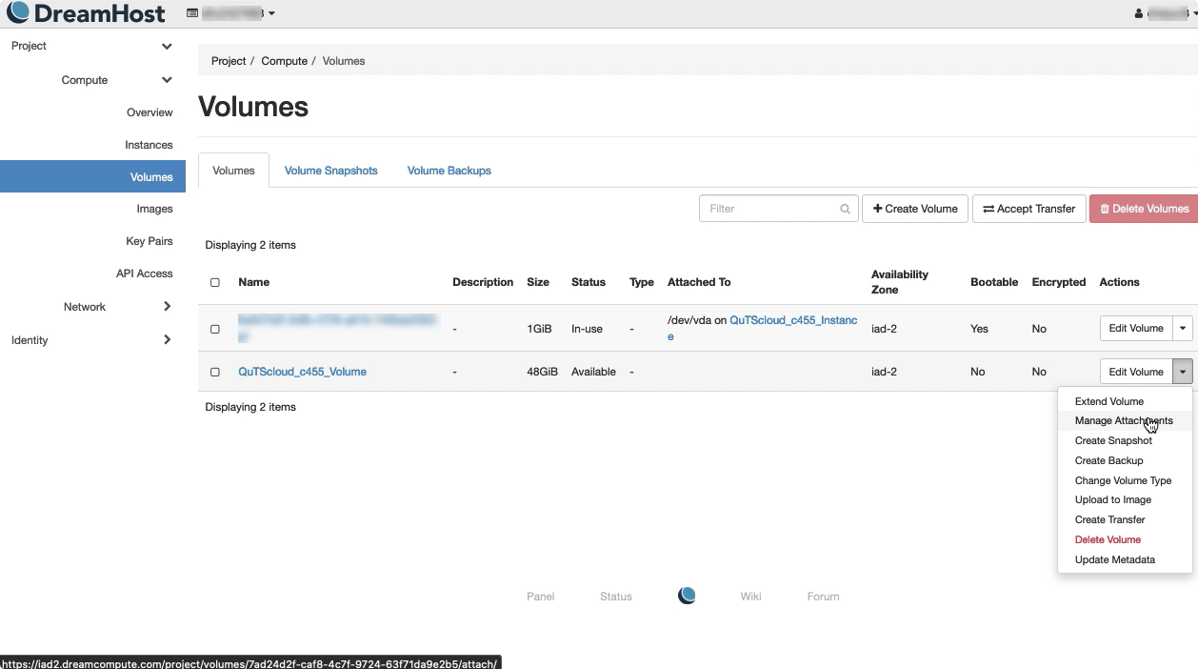
Task: Select Delete Volume in the dropdown menu
Action: click(1107, 540)
